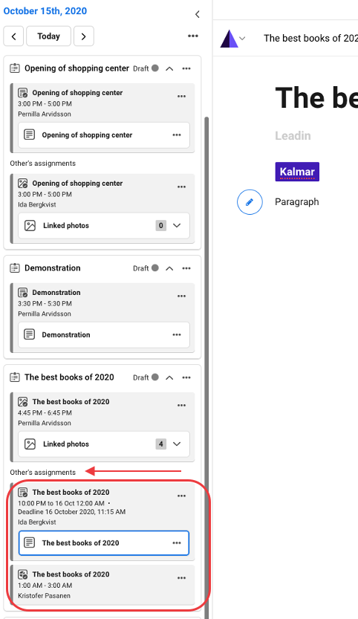Click the purple triangle app logo
Screen dimensions: 358x619
tap(229, 39)
